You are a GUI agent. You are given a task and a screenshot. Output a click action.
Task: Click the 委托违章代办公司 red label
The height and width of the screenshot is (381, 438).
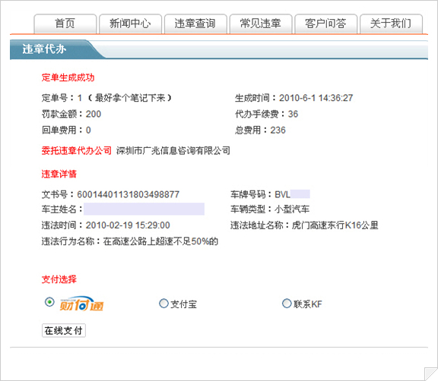[x=77, y=151]
